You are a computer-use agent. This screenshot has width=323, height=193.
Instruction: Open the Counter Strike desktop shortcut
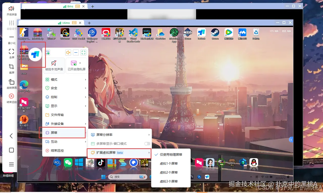(x=23, y=34)
